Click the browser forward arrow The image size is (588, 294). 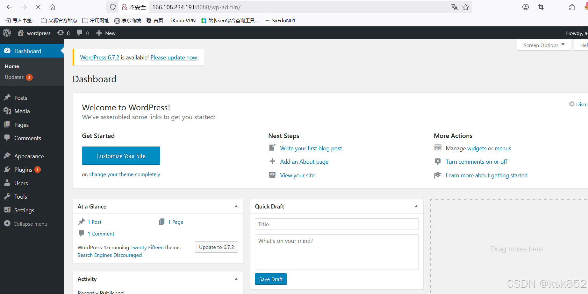tap(24, 7)
